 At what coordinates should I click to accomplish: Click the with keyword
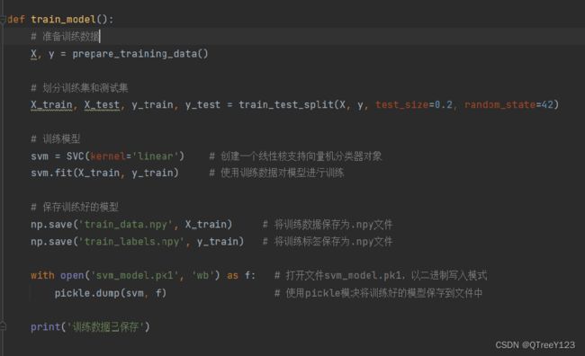pyautogui.click(x=42, y=275)
